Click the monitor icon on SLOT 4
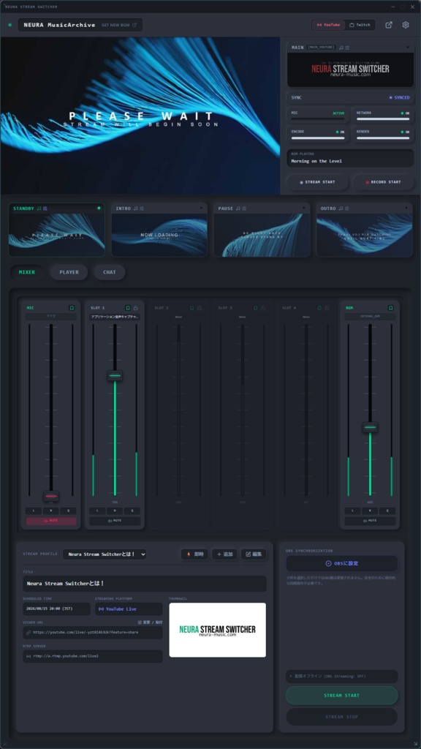 [x=319, y=308]
